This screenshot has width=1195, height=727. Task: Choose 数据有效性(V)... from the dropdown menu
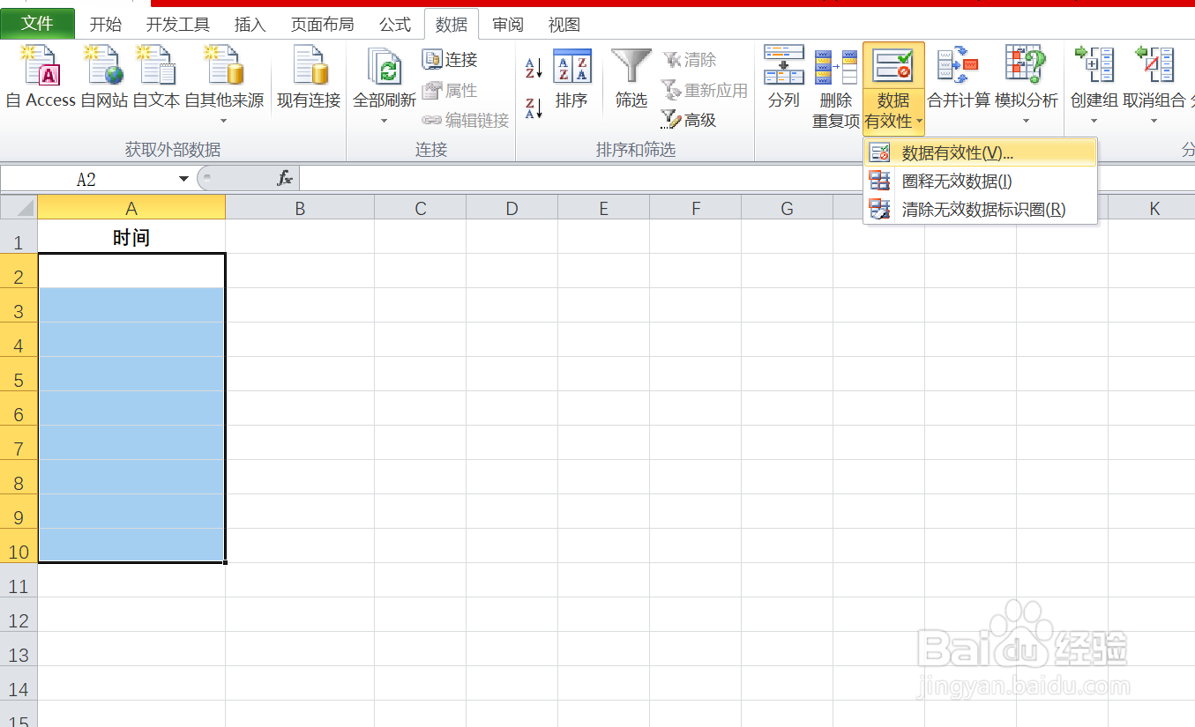coord(980,153)
